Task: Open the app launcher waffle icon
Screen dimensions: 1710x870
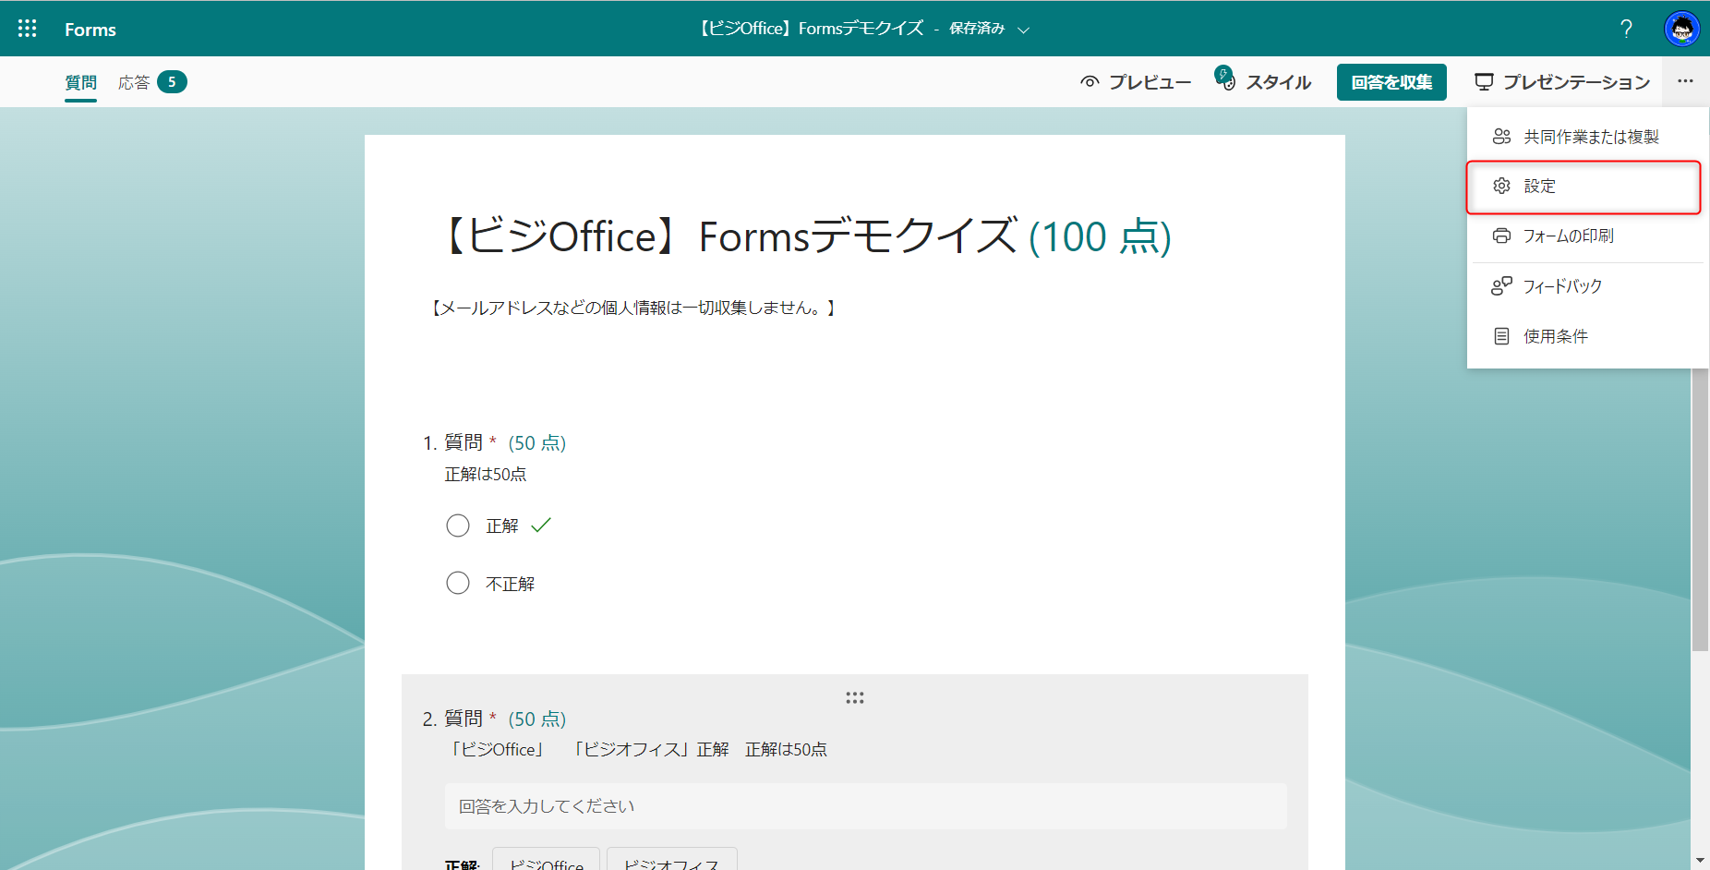Action: (x=28, y=29)
